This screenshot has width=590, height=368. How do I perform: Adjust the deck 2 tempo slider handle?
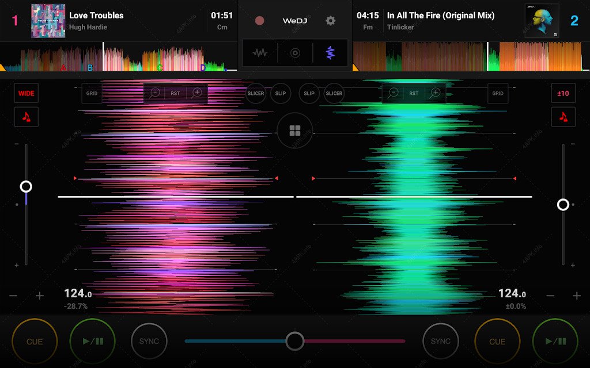click(x=563, y=204)
